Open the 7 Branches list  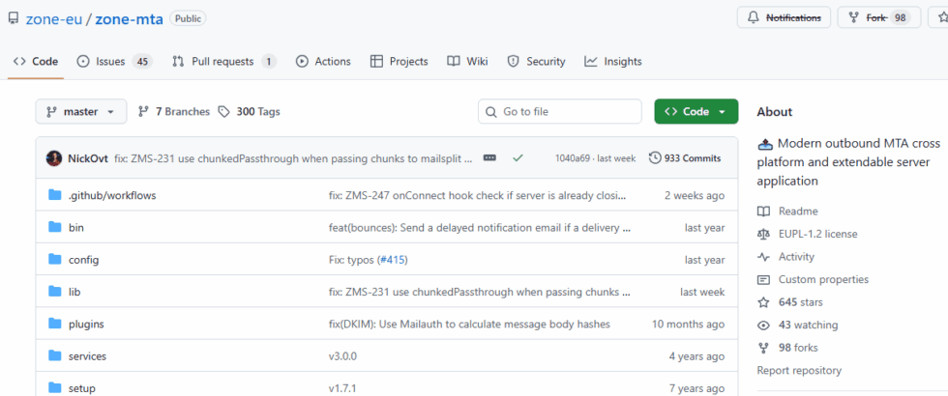click(x=174, y=112)
